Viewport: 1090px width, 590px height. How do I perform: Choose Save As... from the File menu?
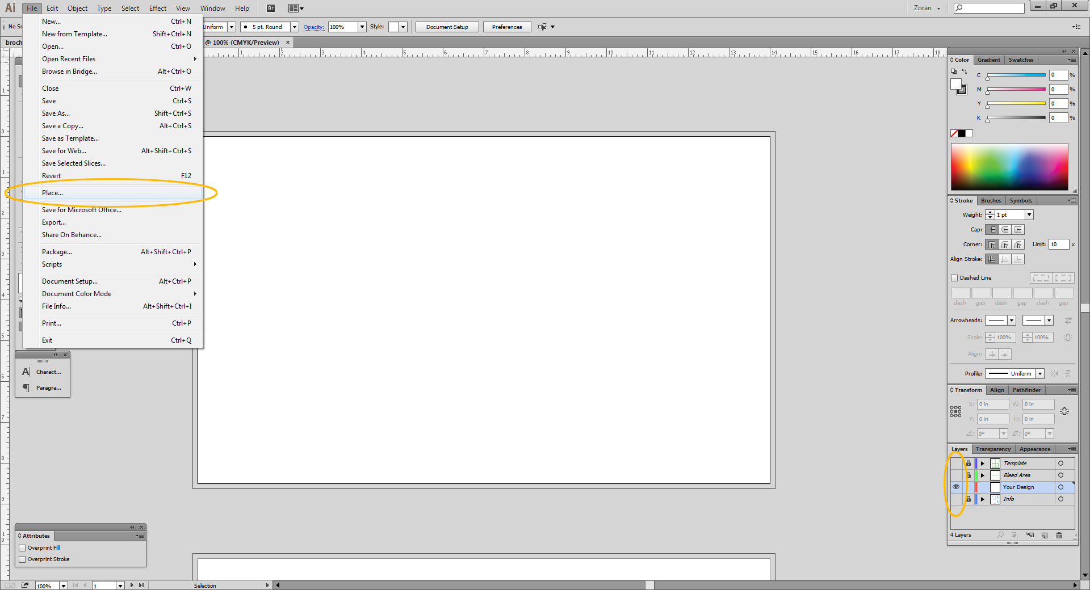[x=112, y=113]
